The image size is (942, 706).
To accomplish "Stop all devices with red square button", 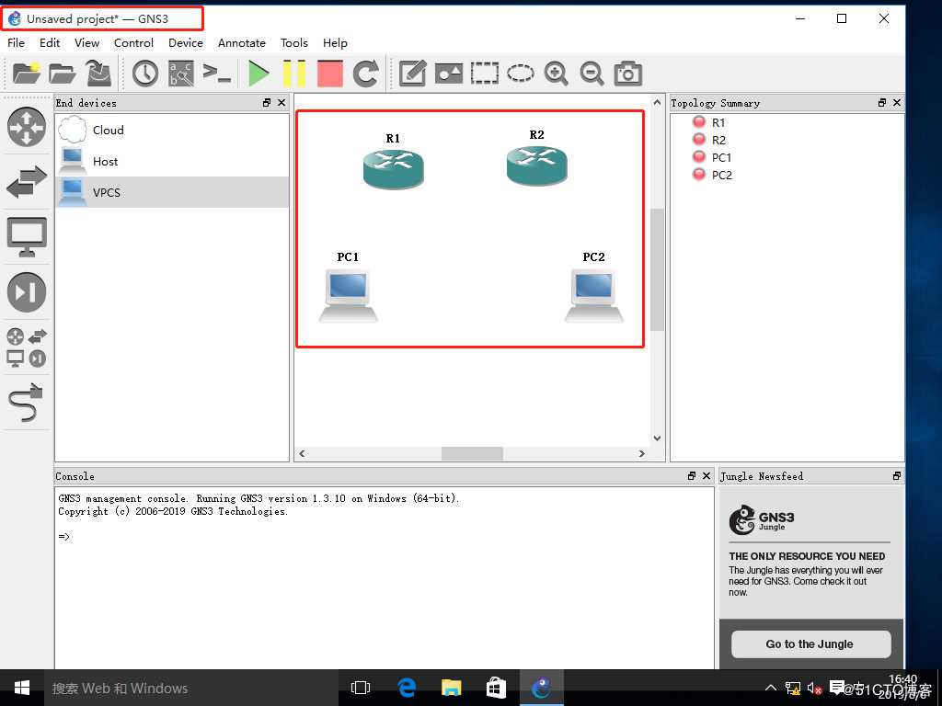I will pos(330,74).
